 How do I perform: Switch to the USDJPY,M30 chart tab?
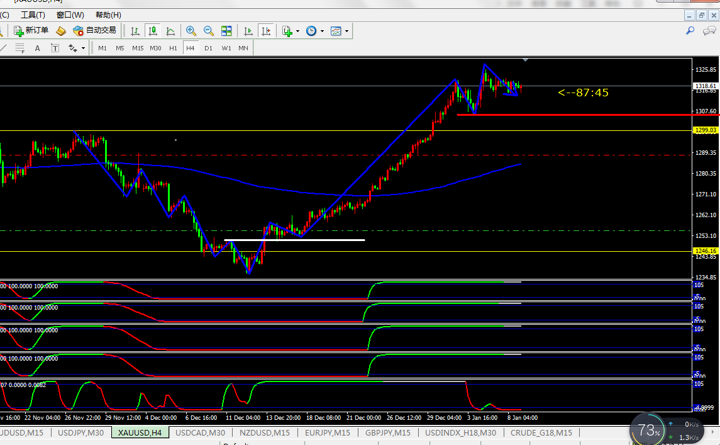coord(81,432)
